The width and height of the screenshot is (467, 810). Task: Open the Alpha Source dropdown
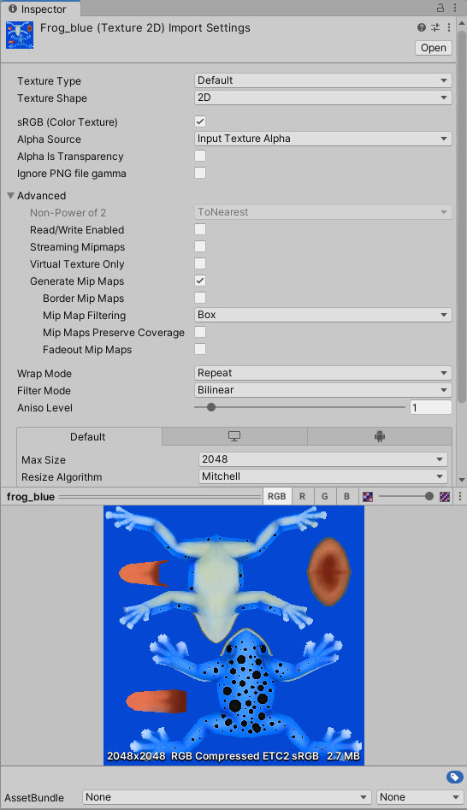[322, 139]
